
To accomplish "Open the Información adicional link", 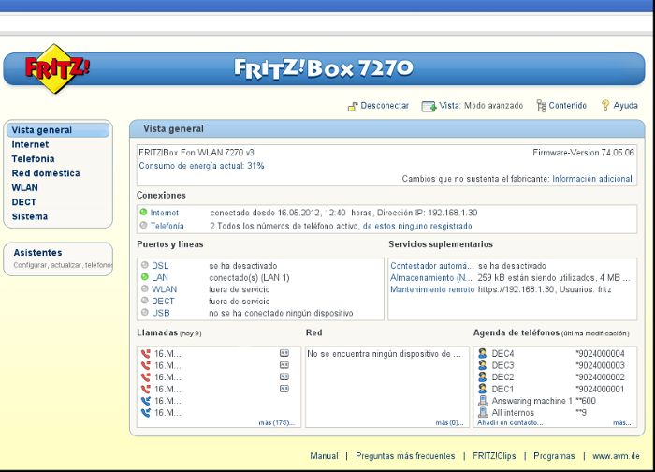I will [592, 178].
